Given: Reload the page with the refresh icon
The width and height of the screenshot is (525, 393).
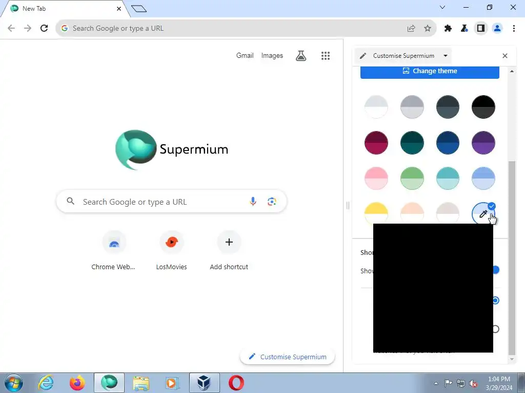Looking at the screenshot, I should 44,28.
